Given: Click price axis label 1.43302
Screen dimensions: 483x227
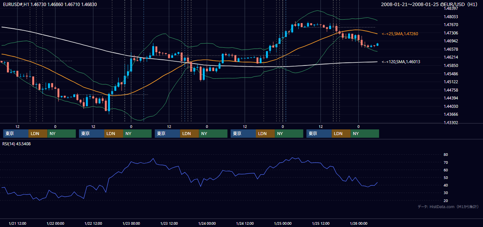Looking at the screenshot, I should click(x=451, y=123).
